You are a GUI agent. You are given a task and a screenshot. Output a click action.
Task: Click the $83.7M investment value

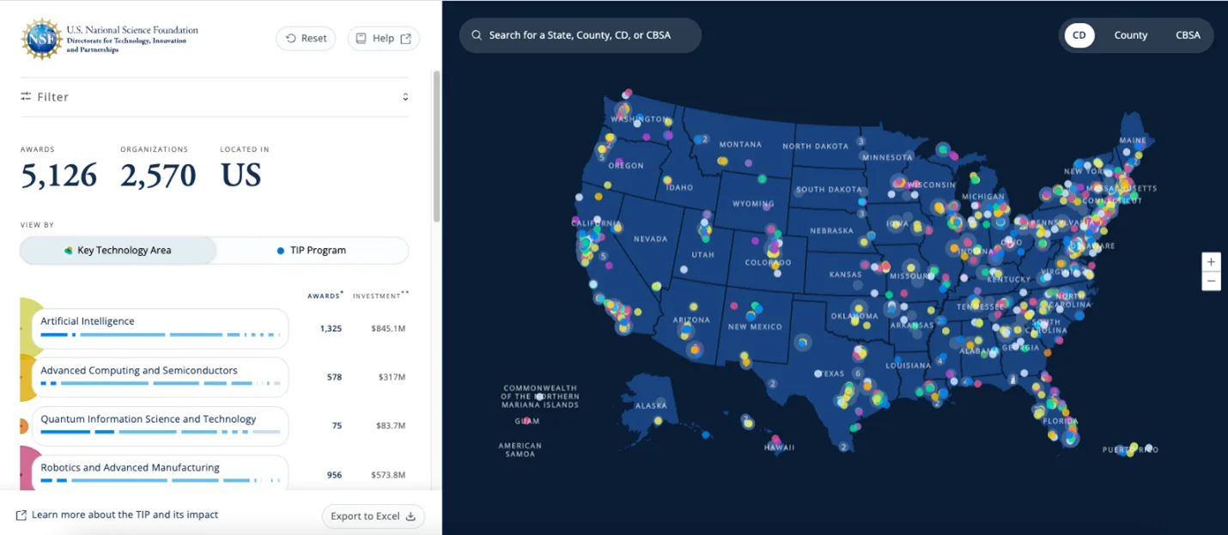coord(391,426)
